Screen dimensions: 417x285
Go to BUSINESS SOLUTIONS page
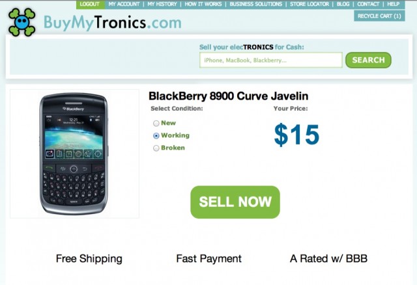click(256, 5)
